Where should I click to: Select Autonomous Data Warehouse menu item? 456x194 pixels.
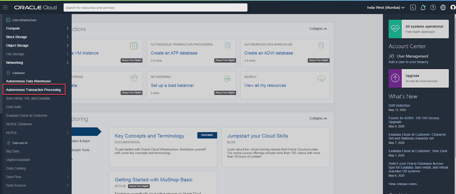pyautogui.click(x=28, y=81)
